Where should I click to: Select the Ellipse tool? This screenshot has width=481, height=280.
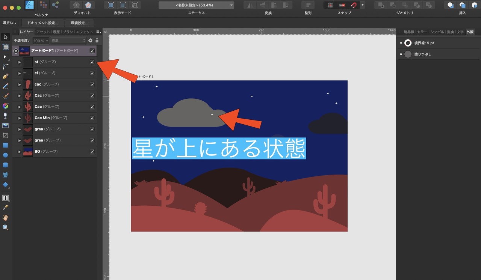[x=5, y=155]
